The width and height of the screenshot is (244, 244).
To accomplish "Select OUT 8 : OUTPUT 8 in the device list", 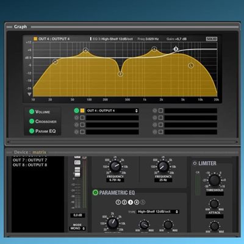I will tap(30, 165).
